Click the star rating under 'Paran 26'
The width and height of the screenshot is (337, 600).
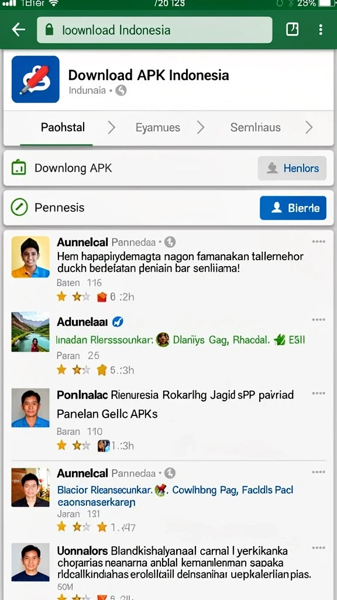(73, 370)
